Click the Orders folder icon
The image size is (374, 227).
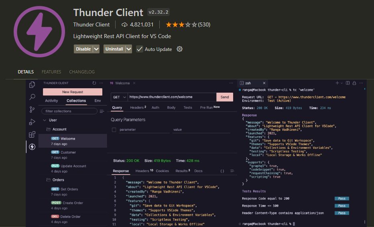(49, 180)
